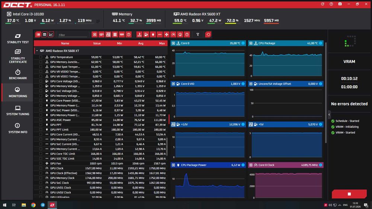The width and height of the screenshot is (372, 209).
Task: Click the fan sensor filter icon
Action: (167, 35)
